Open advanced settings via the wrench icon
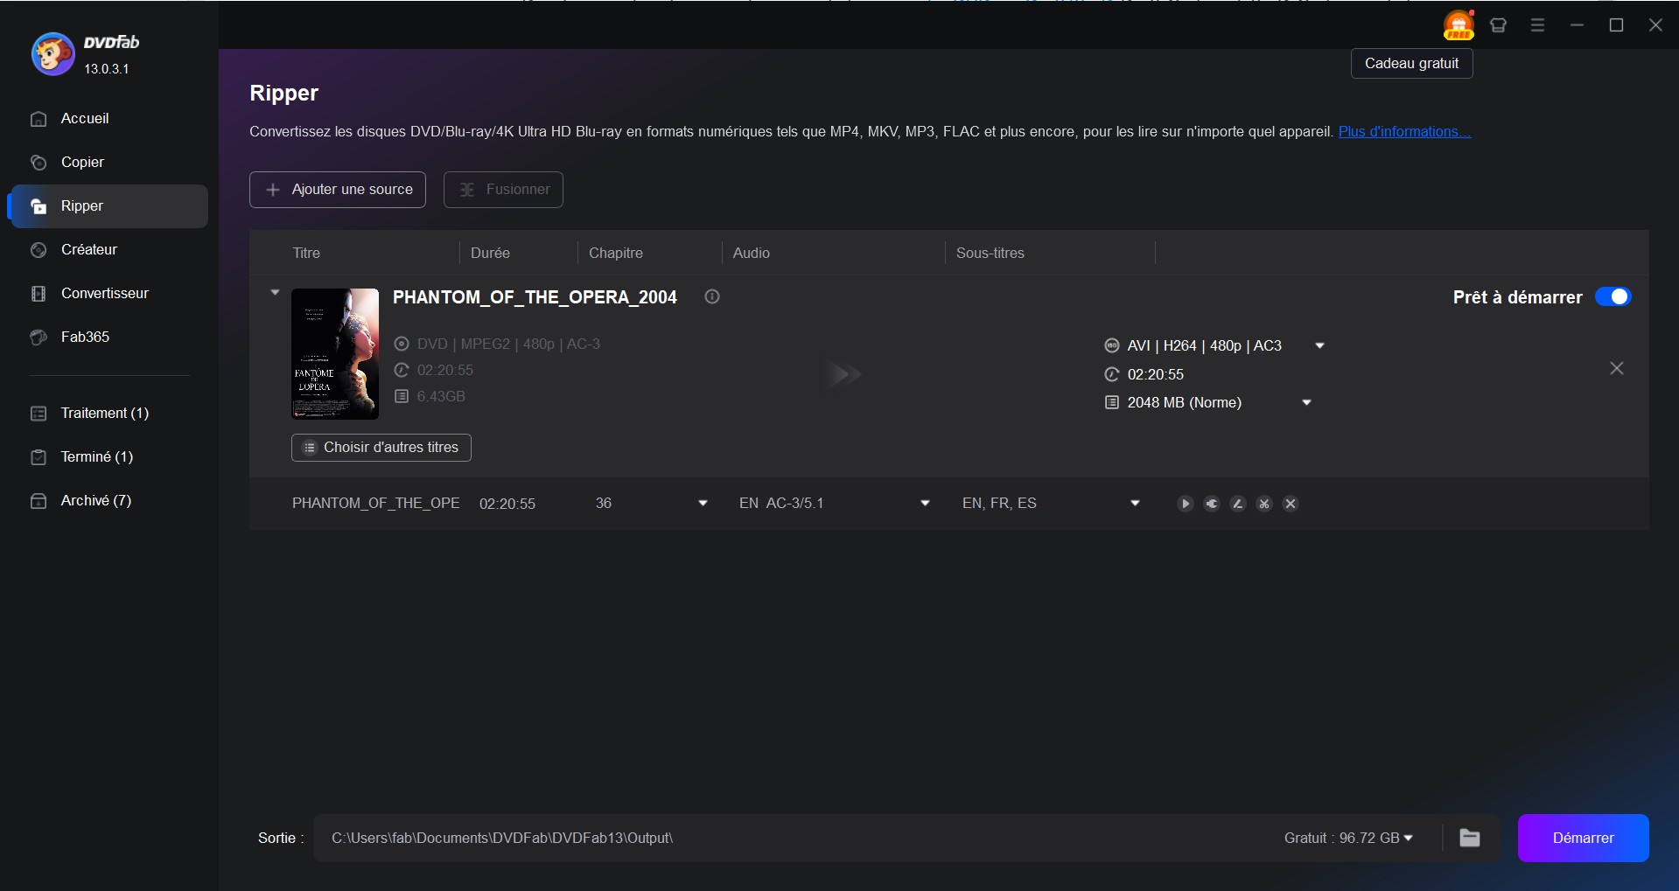This screenshot has width=1679, height=891. point(1211,504)
